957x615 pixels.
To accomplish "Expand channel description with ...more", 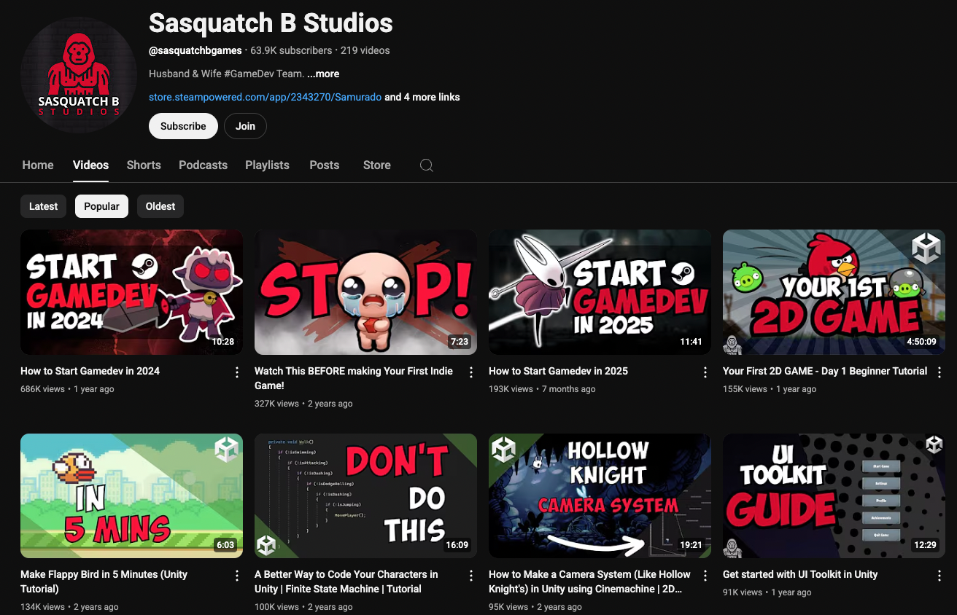I will click(323, 74).
